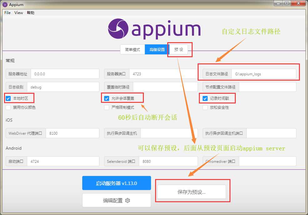Click the gear icon on 编辑配置 button
The width and height of the screenshot is (308, 215).
pos(128,201)
